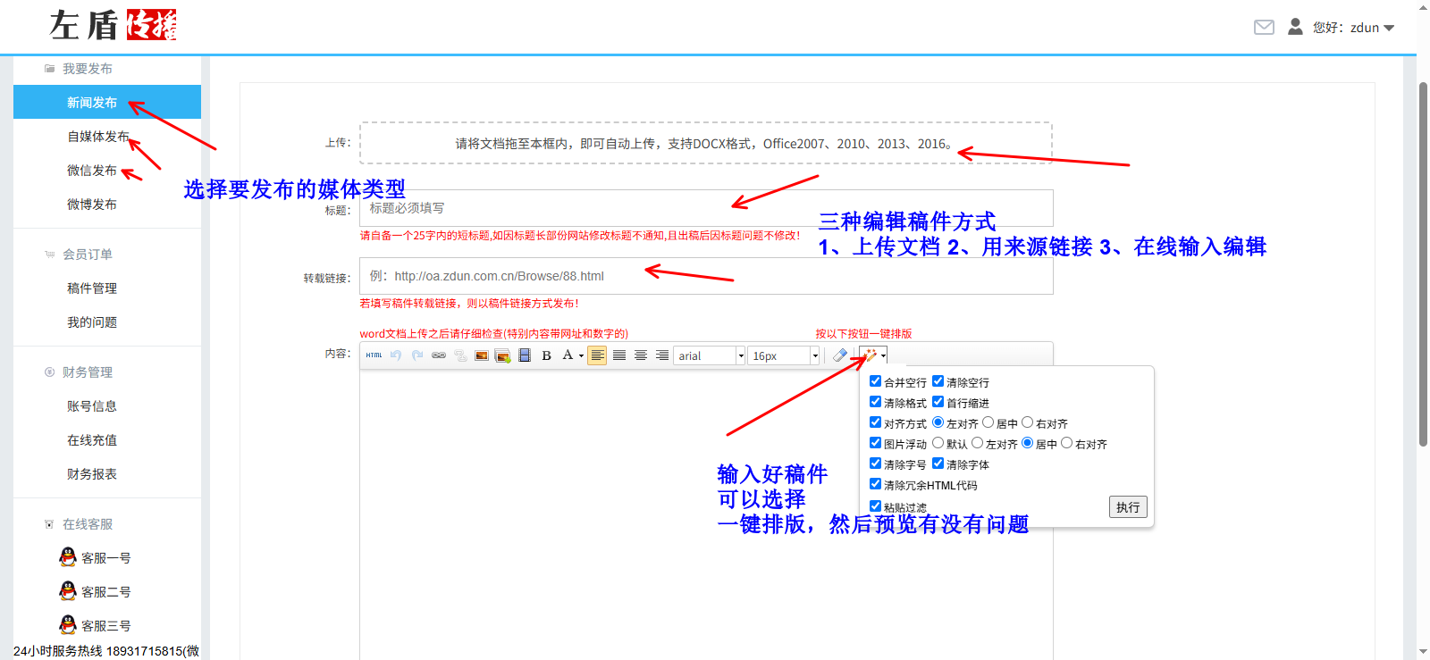Uncheck the 合并空行 checkbox
The height and width of the screenshot is (660, 1430).
pyautogui.click(x=876, y=381)
